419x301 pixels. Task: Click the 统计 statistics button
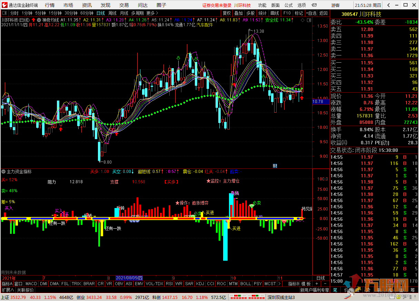click(262, 13)
